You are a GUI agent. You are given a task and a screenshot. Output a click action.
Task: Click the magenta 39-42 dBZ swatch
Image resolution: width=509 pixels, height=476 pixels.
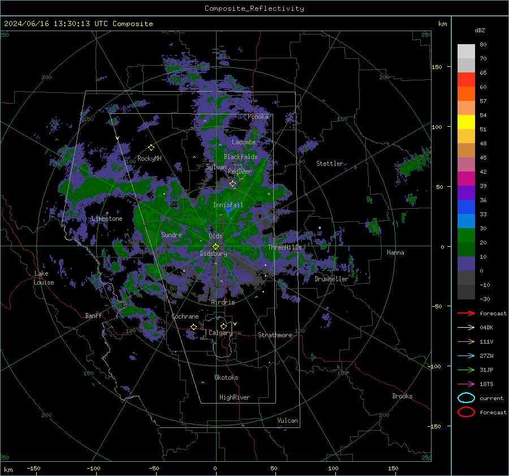coord(466,179)
